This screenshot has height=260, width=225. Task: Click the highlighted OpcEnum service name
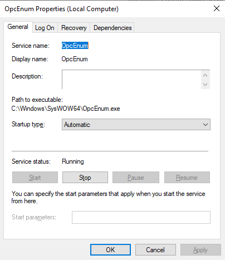[x=75, y=46]
